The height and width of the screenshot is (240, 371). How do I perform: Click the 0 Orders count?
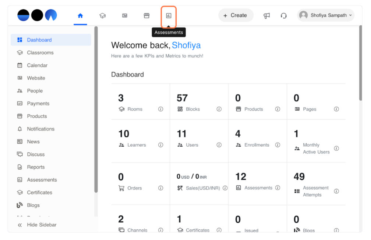tap(121, 177)
